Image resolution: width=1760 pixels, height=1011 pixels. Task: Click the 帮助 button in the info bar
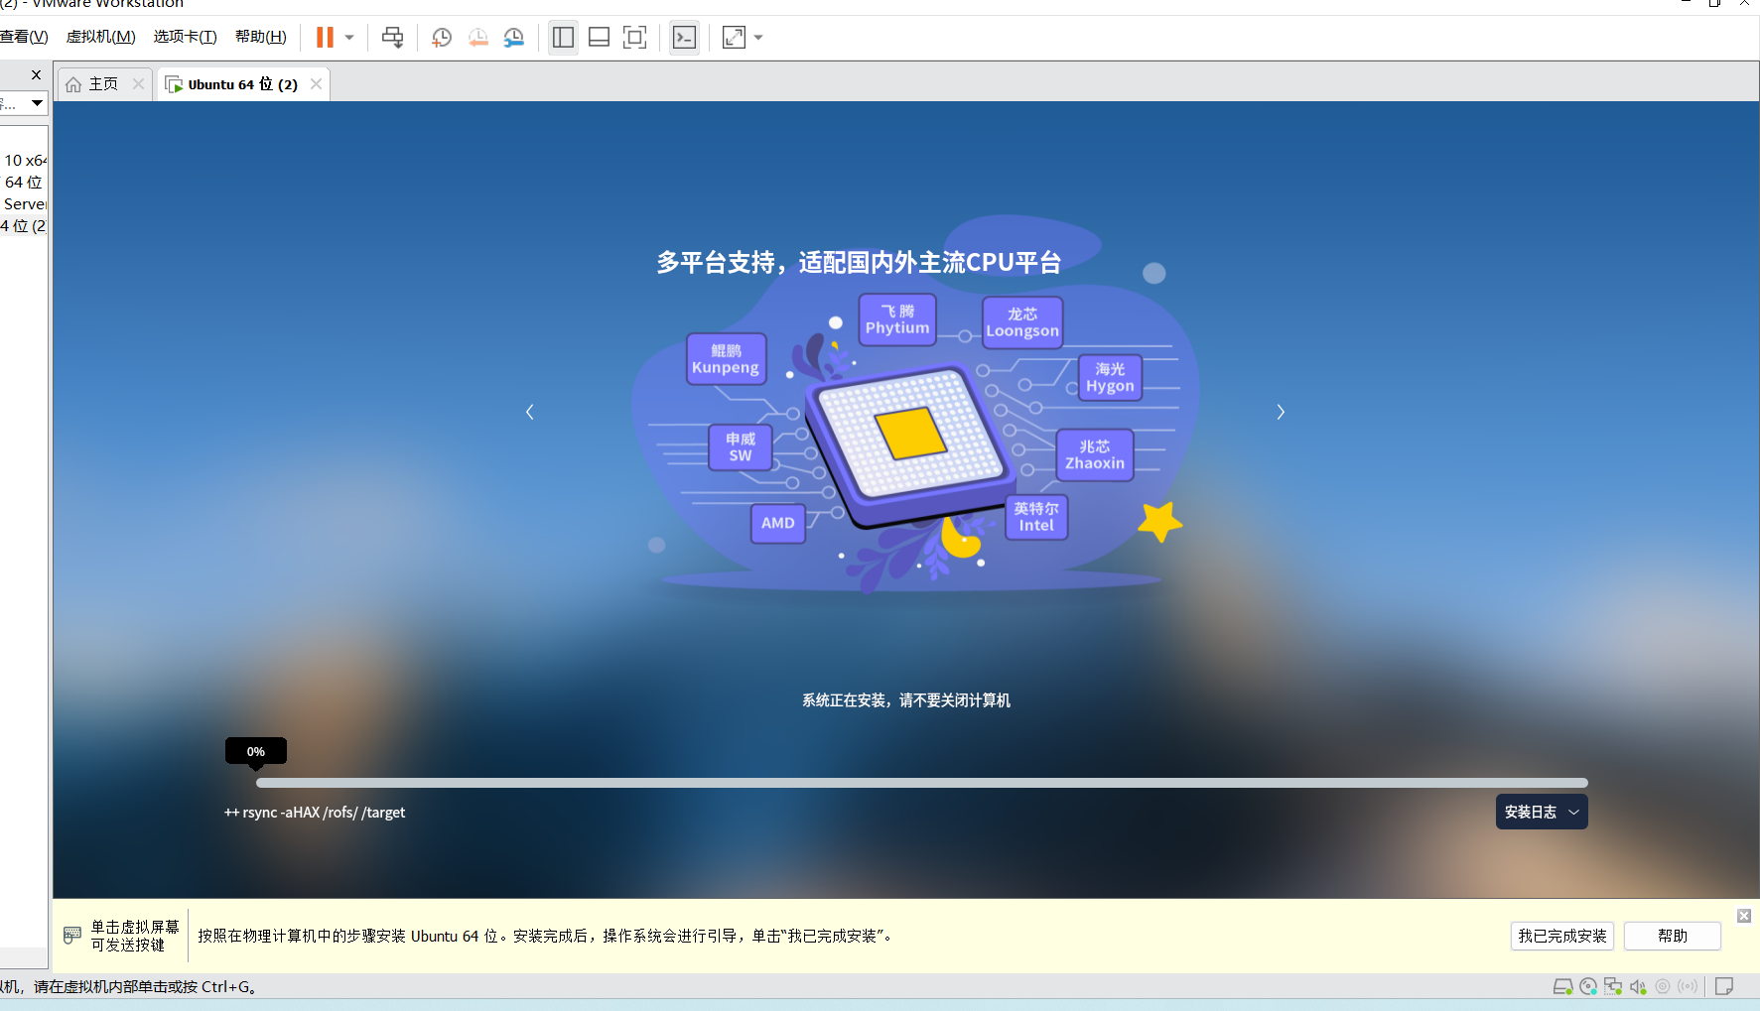[x=1673, y=936]
